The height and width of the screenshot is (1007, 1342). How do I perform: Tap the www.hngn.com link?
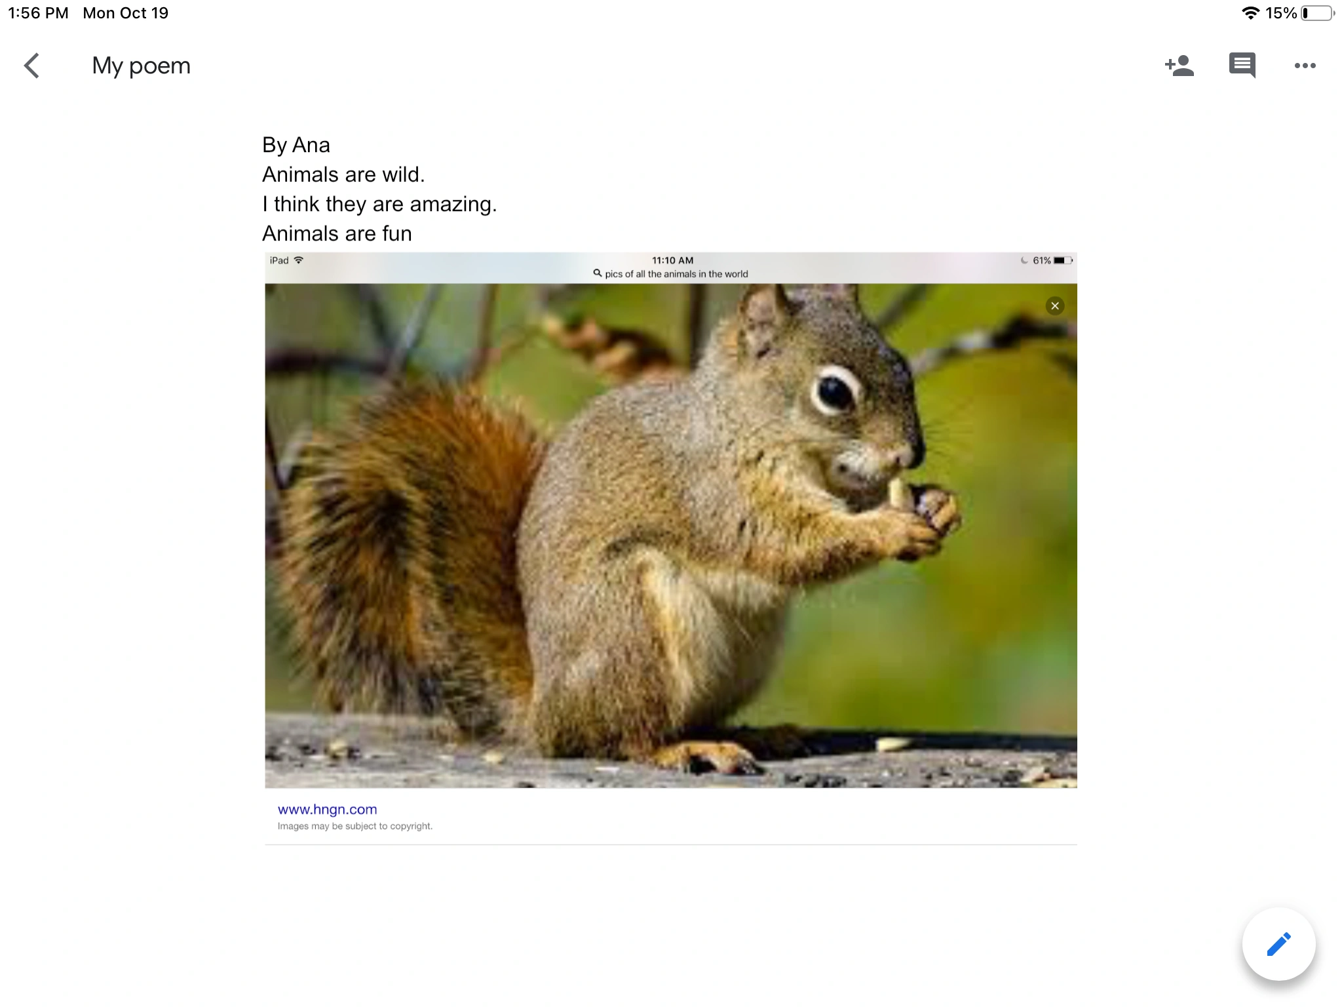[327, 810]
